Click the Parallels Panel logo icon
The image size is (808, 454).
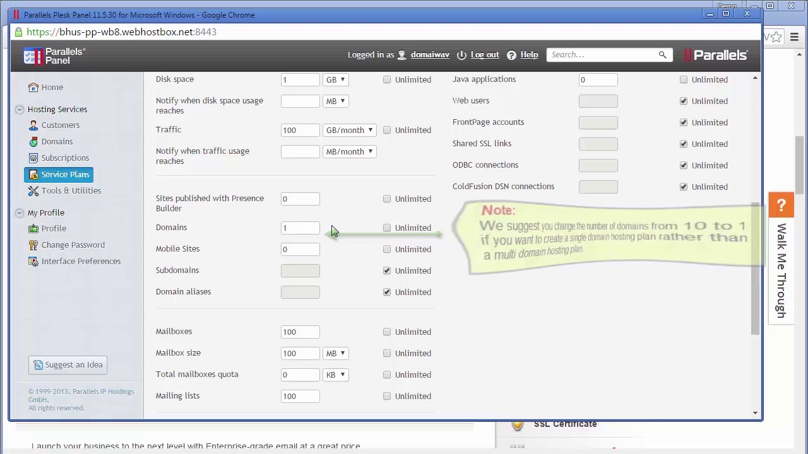33,55
